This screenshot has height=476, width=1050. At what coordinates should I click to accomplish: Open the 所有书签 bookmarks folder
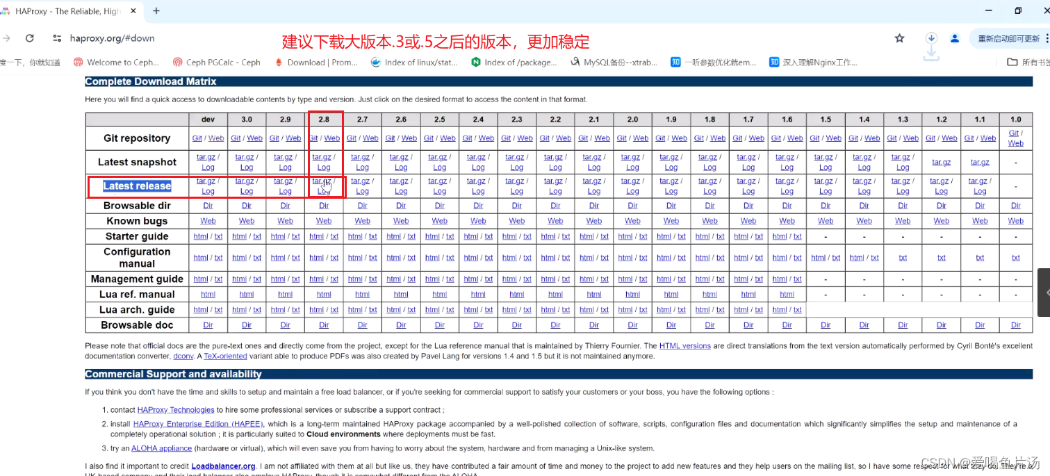[1028, 62]
